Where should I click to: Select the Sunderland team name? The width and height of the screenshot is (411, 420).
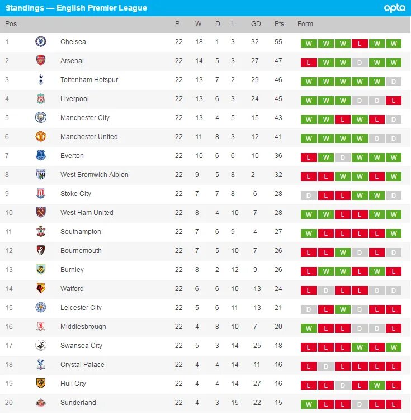[x=78, y=403]
